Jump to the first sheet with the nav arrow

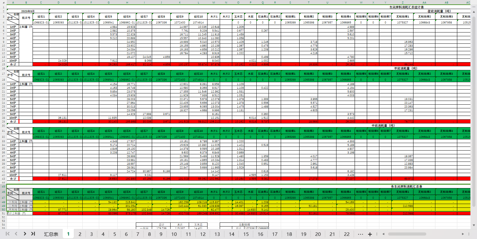point(8,234)
